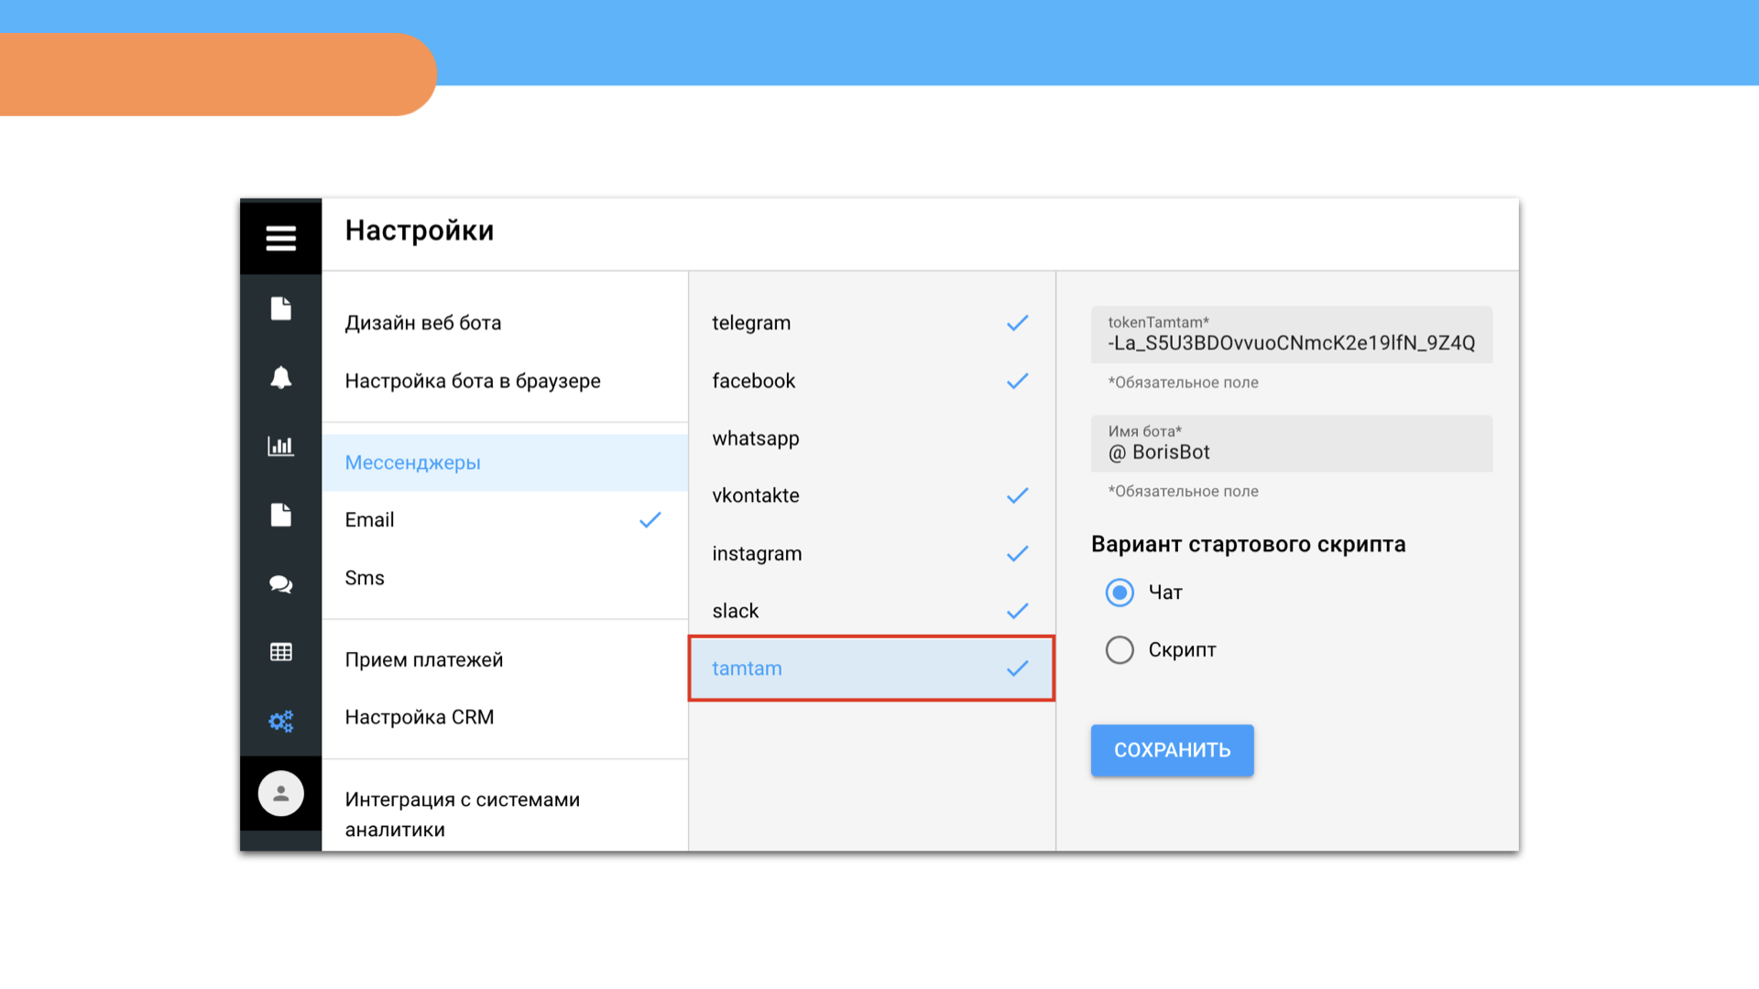Screen dimensions: 1759x989
Task: Select the tamtam messenger
Action: 871,668
